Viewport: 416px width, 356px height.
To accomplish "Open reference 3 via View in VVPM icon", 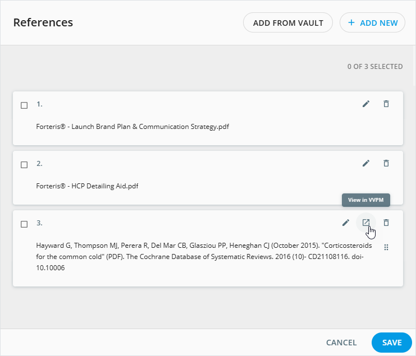I will (365, 223).
